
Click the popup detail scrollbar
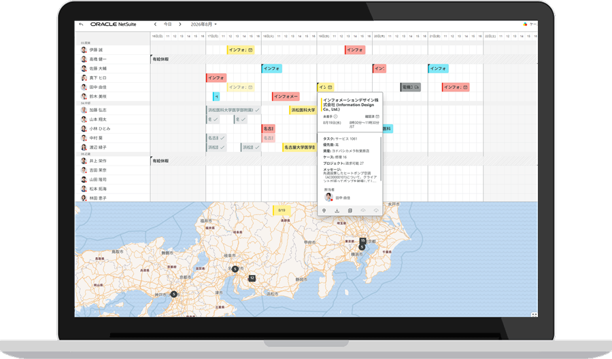[381, 159]
